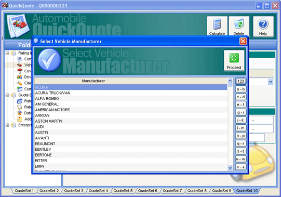
Task: Filter list with the 123 button
Action: (240, 81)
